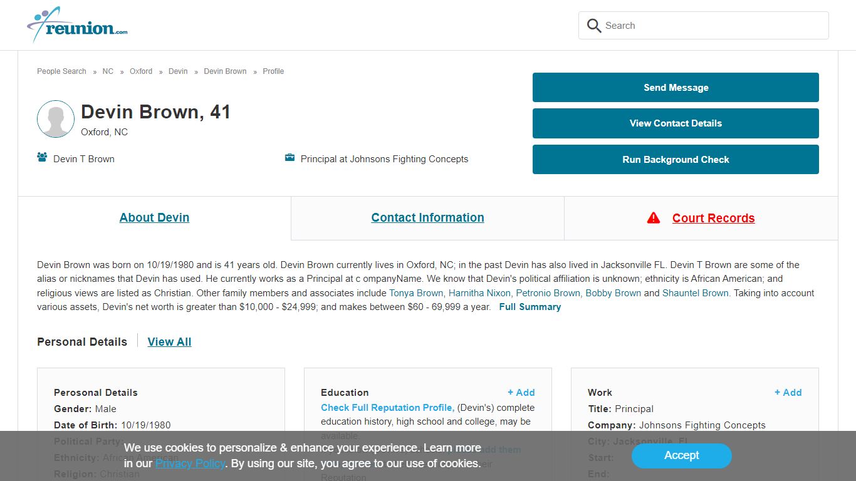This screenshot has height=481, width=856.
Task: Click the reunion.com logo
Action: 77,25
